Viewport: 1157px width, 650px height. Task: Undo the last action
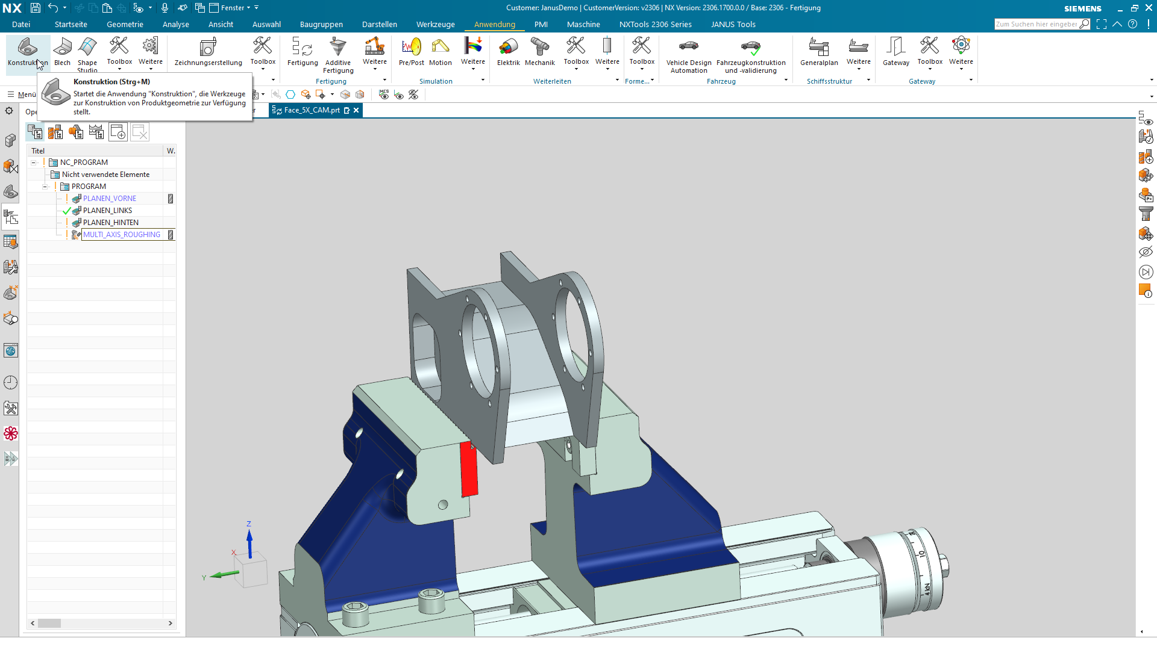click(53, 8)
